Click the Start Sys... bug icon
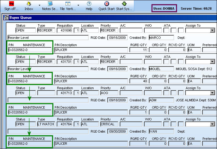This screenshot has height=149, width=217. [x=124, y=4]
